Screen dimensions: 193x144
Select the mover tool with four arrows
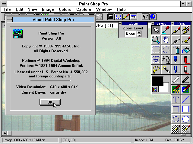(x=156, y=60)
